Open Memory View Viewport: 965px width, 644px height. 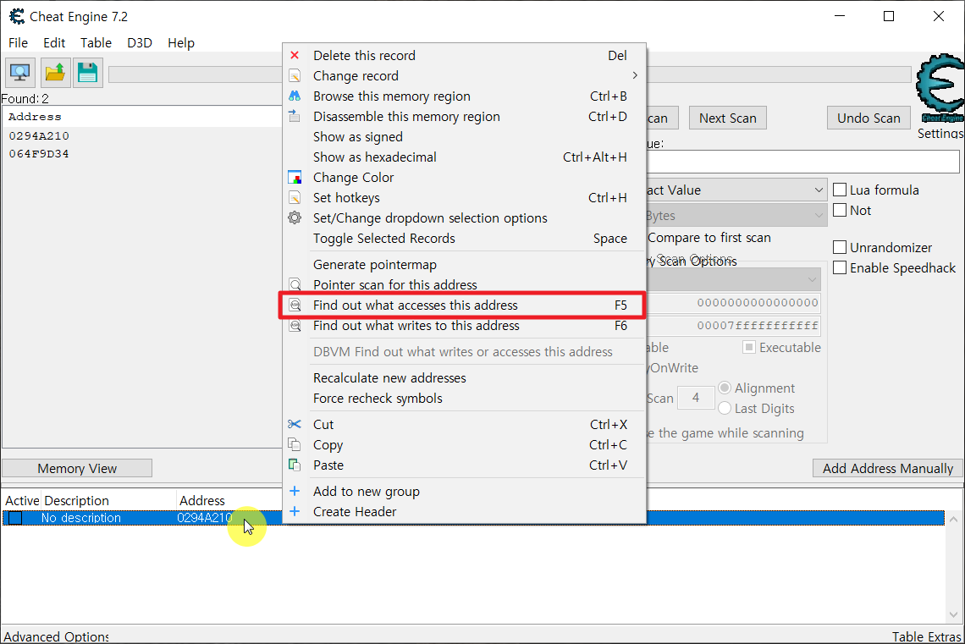pyautogui.click(x=77, y=468)
